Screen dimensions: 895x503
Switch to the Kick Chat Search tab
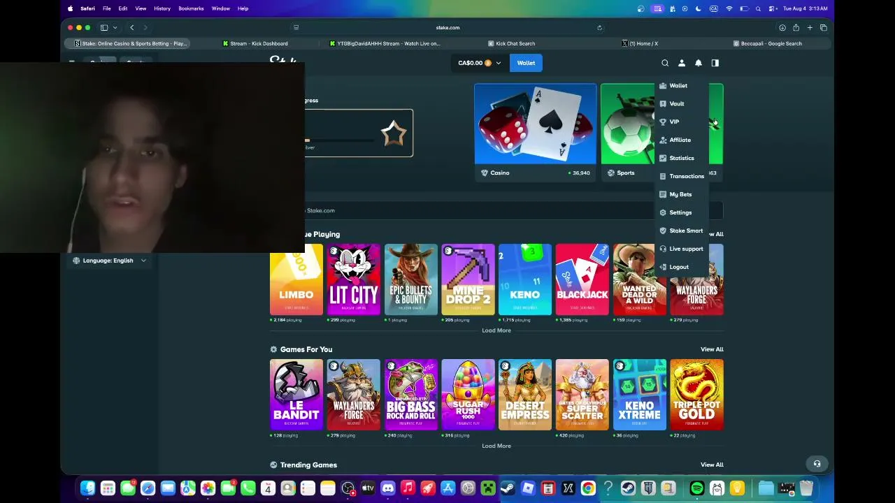coord(510,43)
